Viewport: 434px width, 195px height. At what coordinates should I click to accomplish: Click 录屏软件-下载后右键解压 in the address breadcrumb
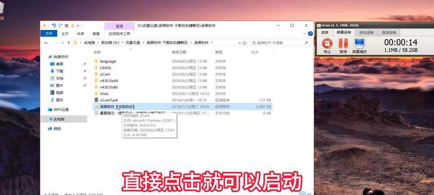click(x=167, y=43)
